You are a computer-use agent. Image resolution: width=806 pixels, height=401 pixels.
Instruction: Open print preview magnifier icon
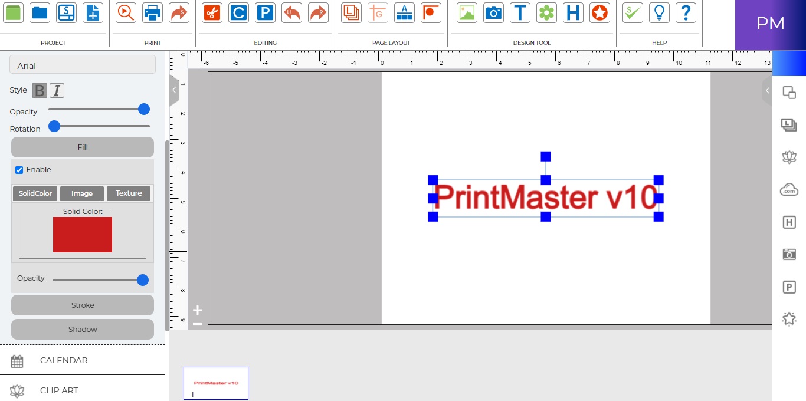(x=126, y=12)
